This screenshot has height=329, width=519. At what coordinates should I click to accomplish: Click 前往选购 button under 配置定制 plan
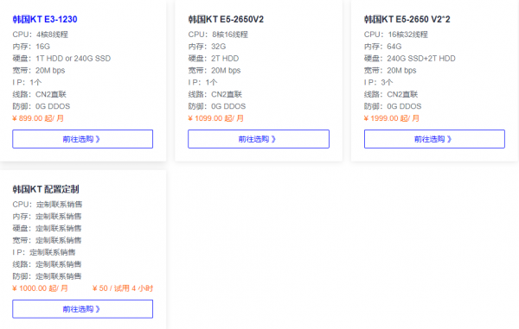point(83,309)
